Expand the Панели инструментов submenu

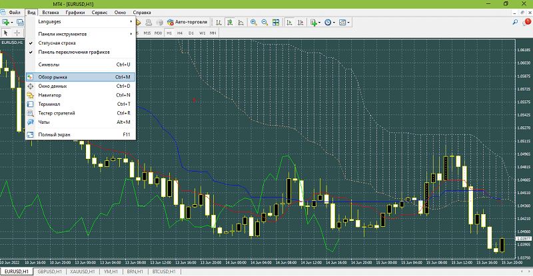[x=81, y=34]
